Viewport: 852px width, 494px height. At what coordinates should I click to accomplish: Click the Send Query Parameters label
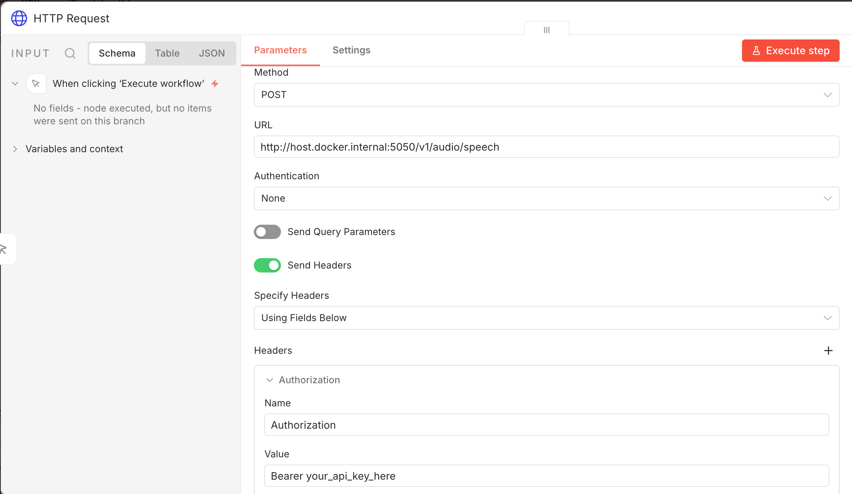[342, 232]
